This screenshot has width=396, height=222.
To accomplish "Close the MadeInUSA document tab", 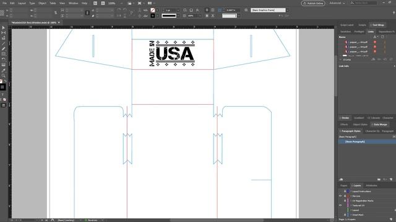I will click(59, 22).
